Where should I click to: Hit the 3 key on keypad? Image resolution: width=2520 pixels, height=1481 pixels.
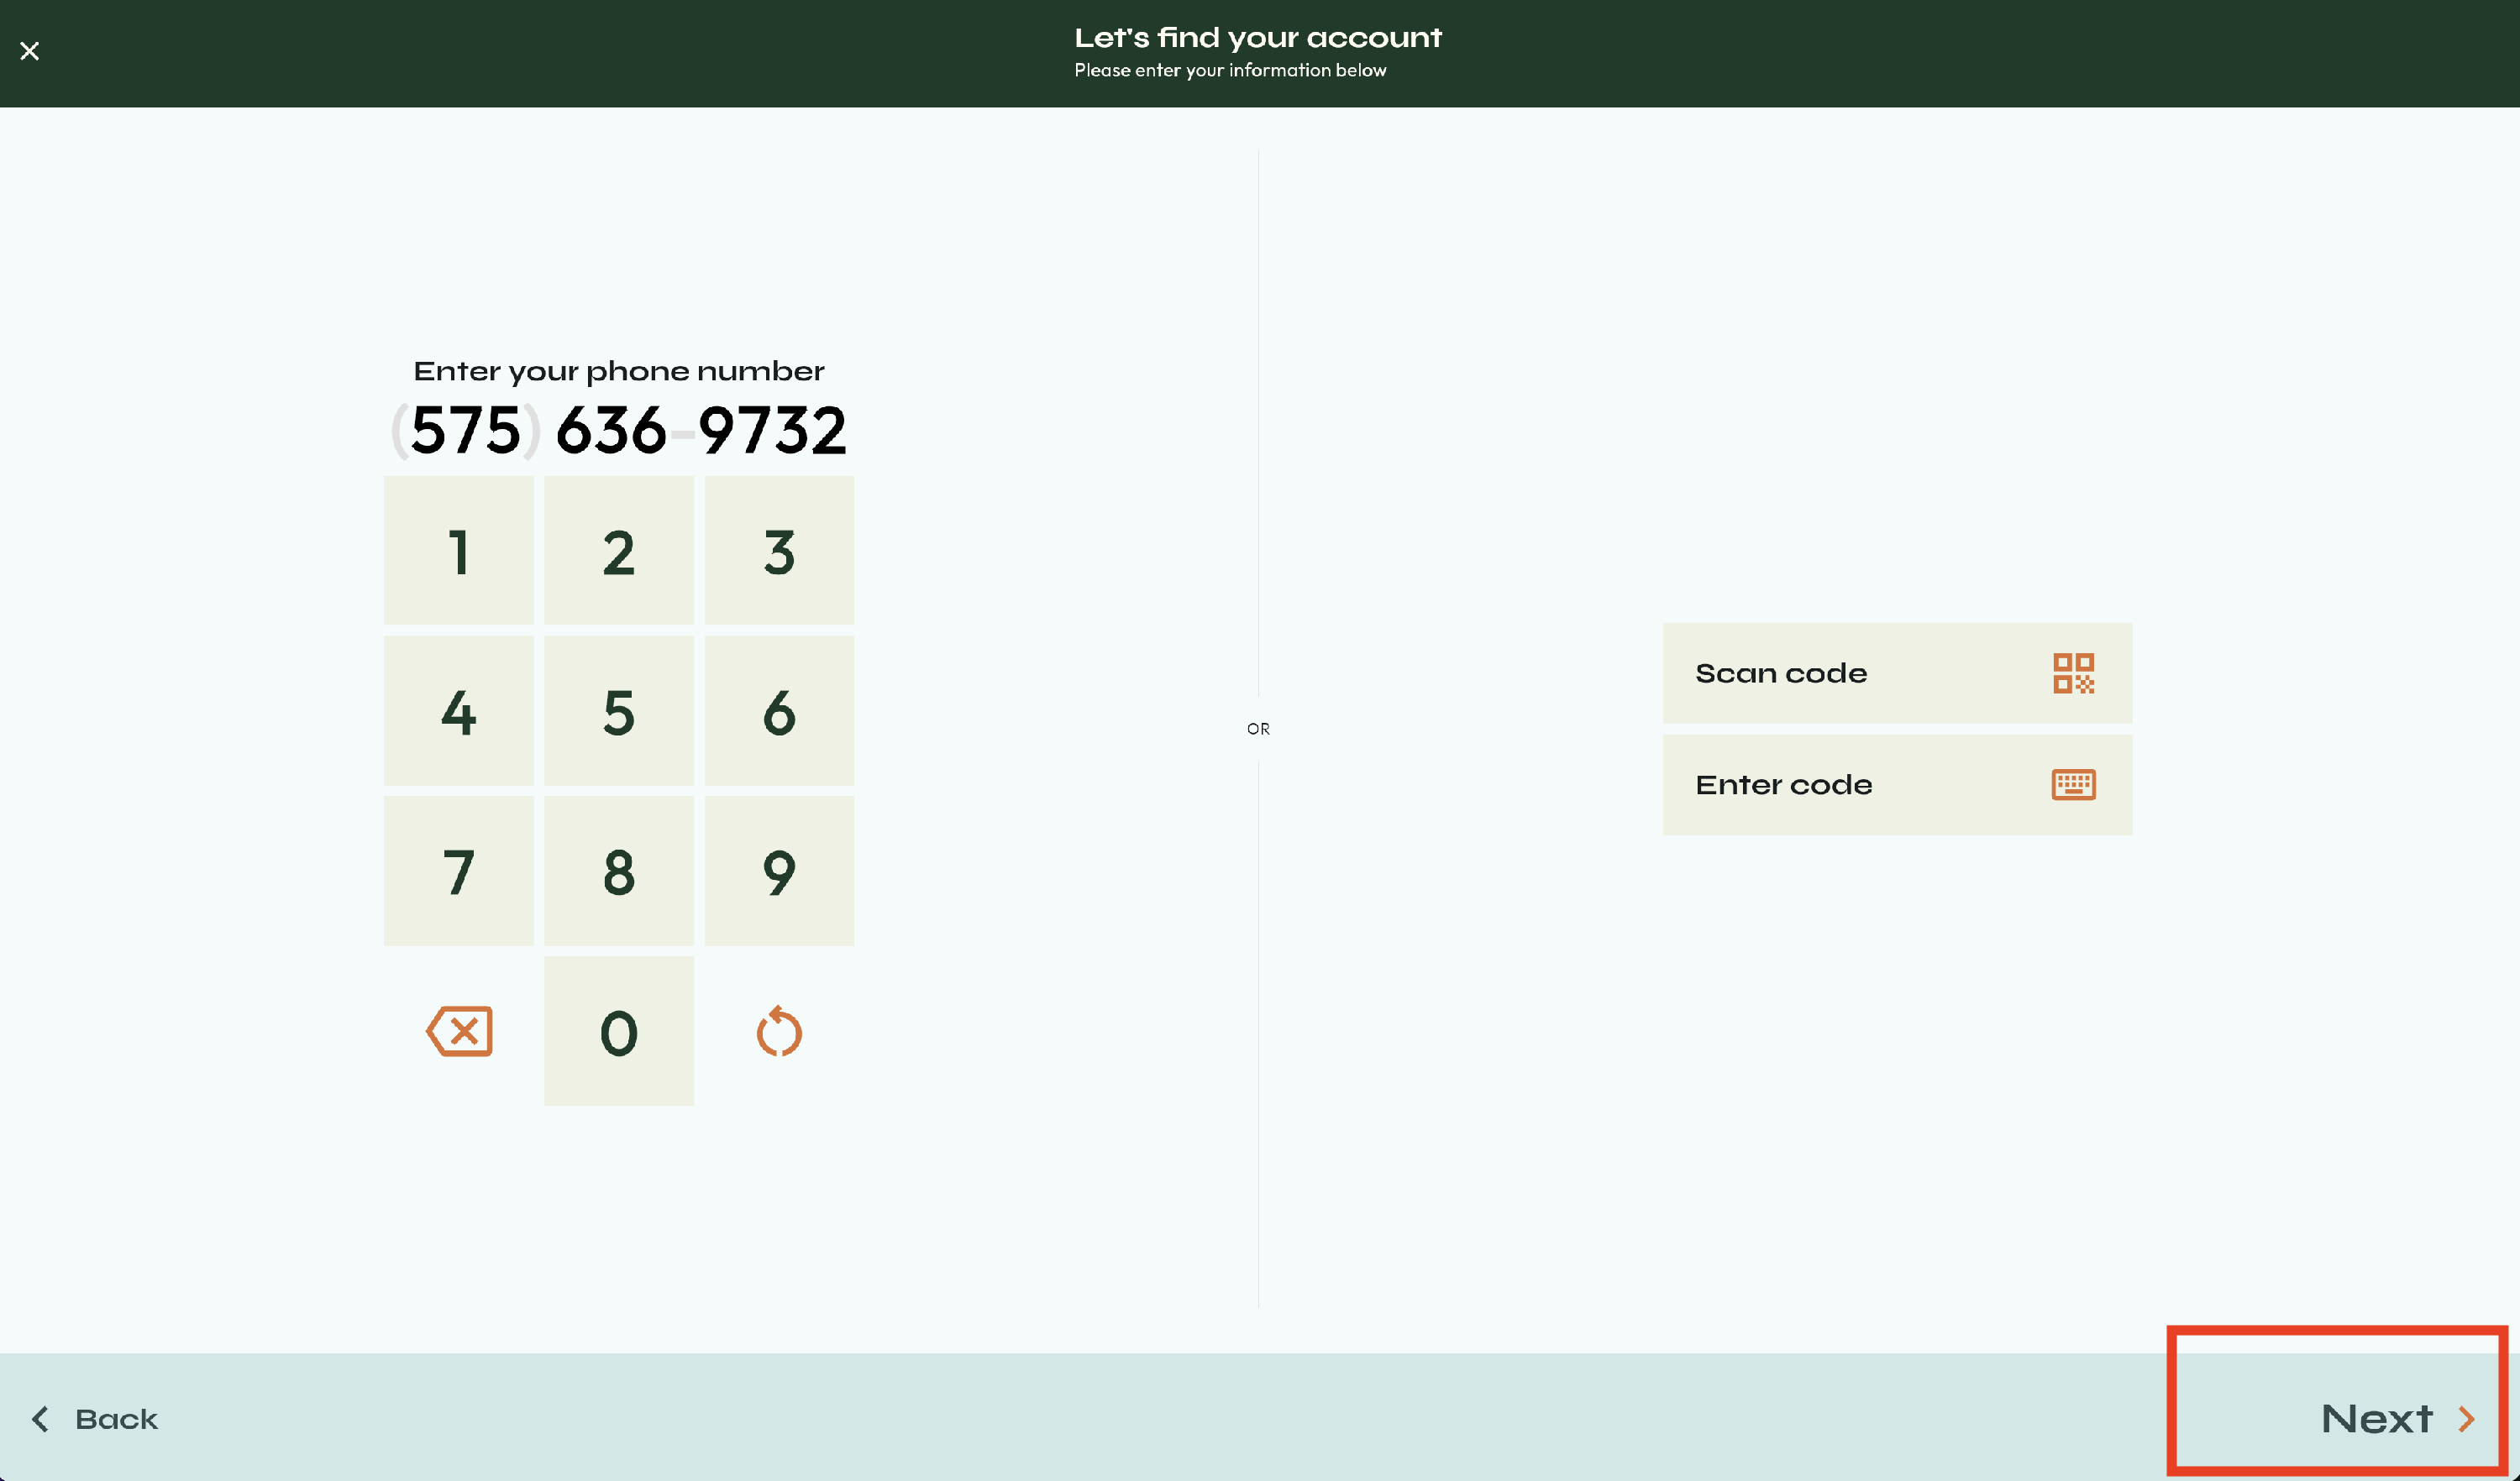pyautogui.click(x=779, y=552)
